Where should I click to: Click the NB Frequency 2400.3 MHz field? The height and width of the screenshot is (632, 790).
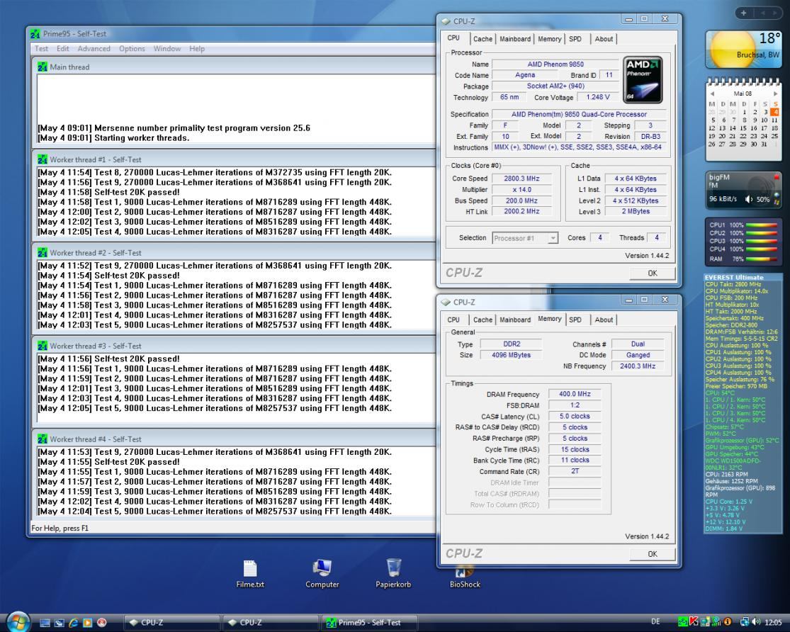[x=638, y=366]
